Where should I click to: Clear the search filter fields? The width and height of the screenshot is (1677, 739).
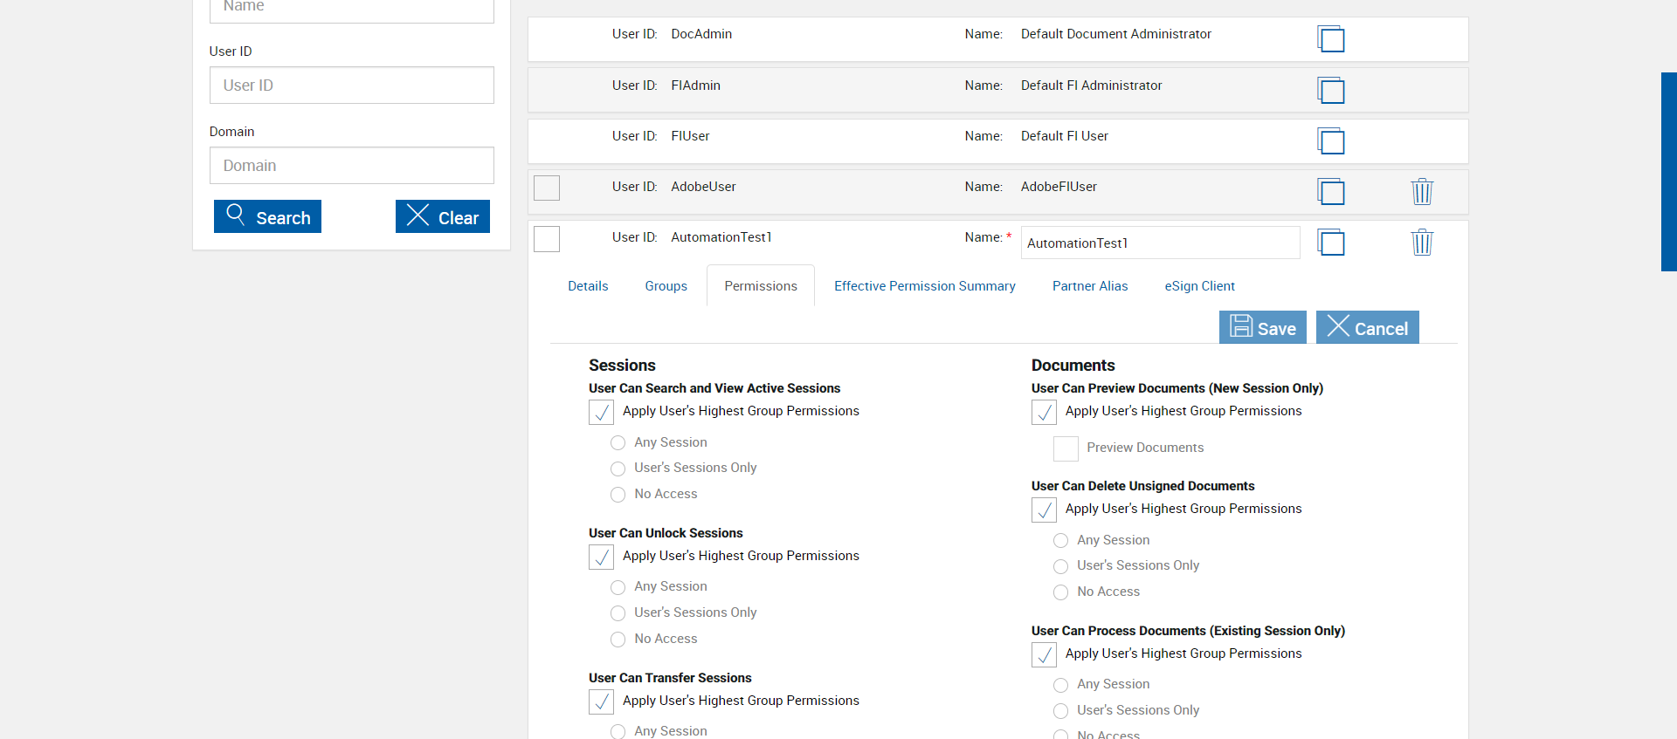[442, 216]
